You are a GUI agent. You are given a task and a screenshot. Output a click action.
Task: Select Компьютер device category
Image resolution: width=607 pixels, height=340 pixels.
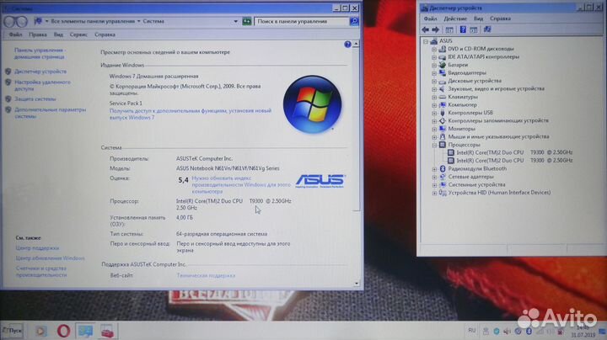click(462, 104)
